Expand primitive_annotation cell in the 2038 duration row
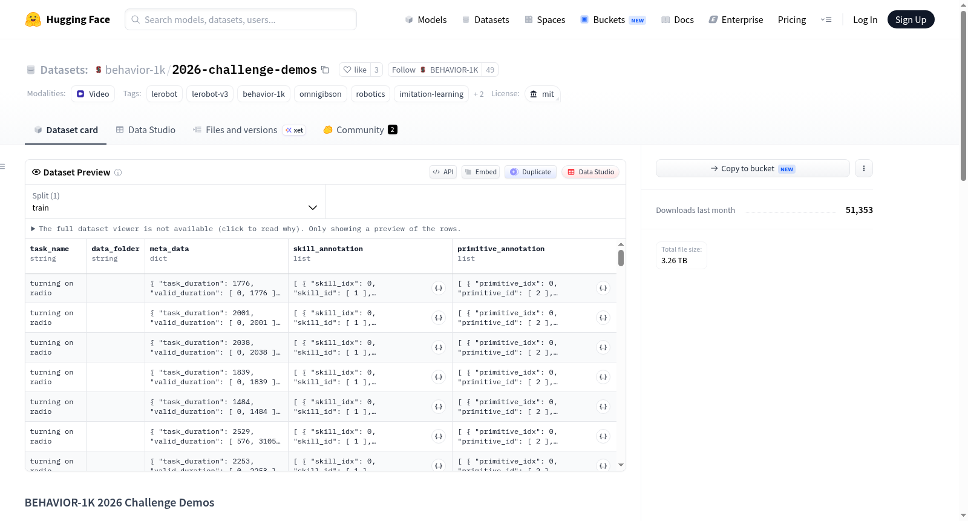 point(603,347)
